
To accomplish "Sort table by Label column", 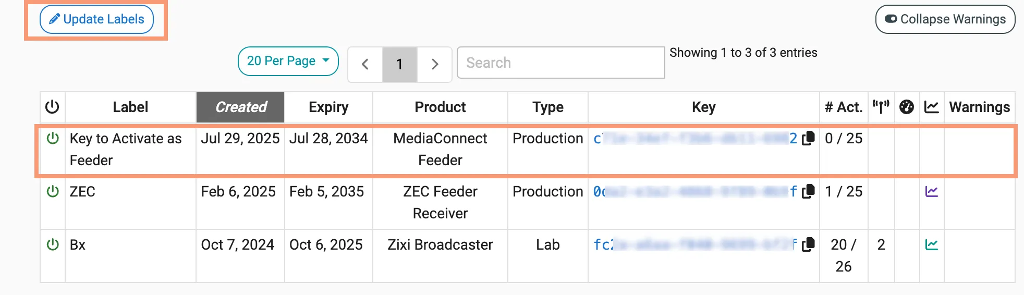I will click(x=130, y=107).
